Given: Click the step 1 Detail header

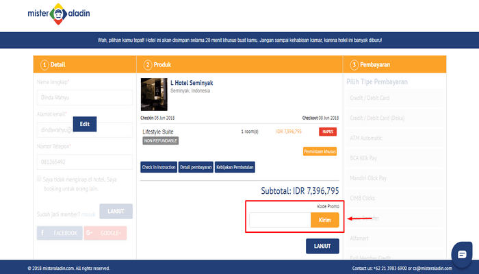Looking at the screenshot, I should tap(53, 65).
